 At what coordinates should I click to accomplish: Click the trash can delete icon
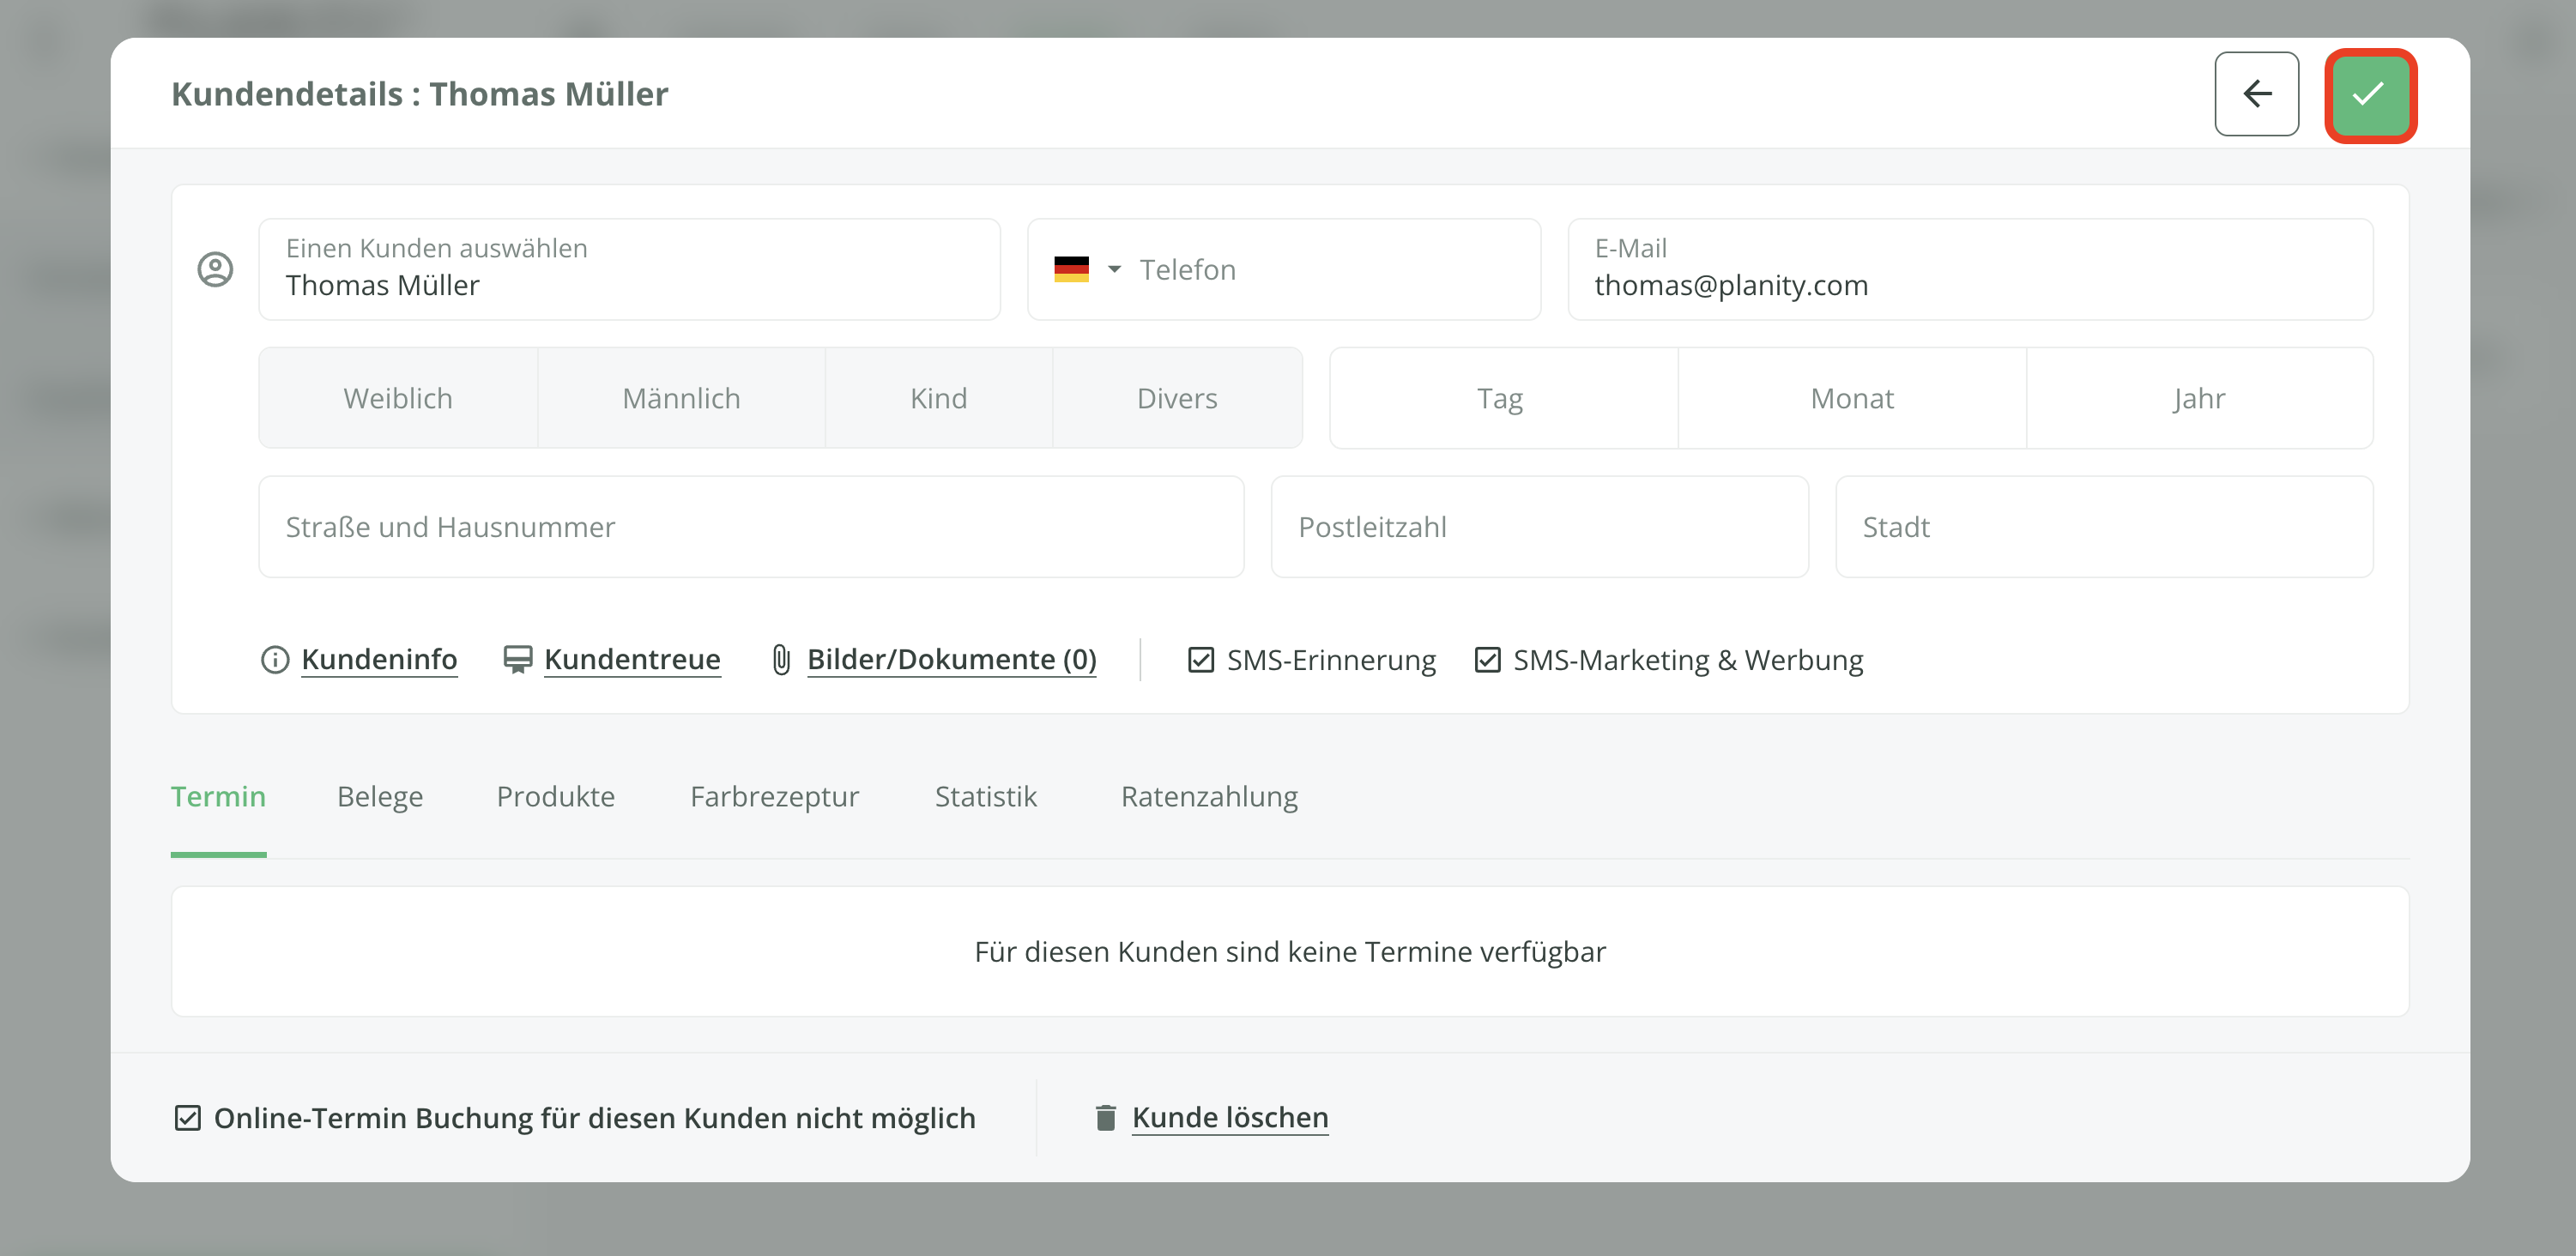[1105, 1117]
